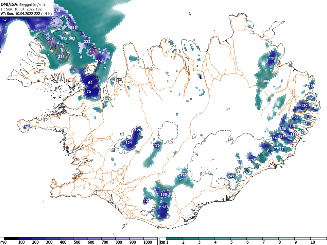The height and width of the screenshot is (245, 327).
Task: Click the 'DMI/IGA: Skyggni (m/km)' title text
Action: click(x=23, y=5)
